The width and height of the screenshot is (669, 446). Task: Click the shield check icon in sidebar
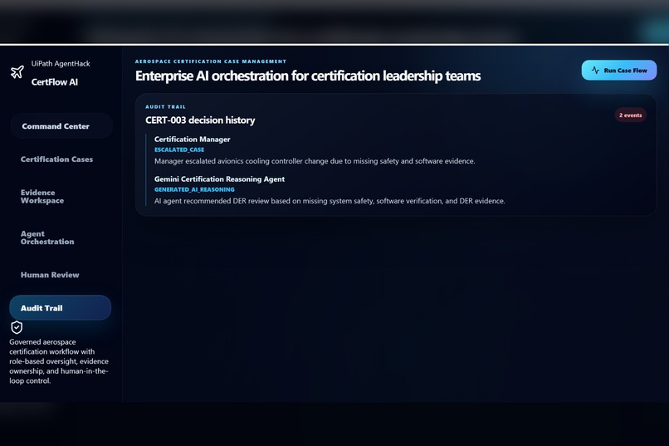[x=17, y=327]
